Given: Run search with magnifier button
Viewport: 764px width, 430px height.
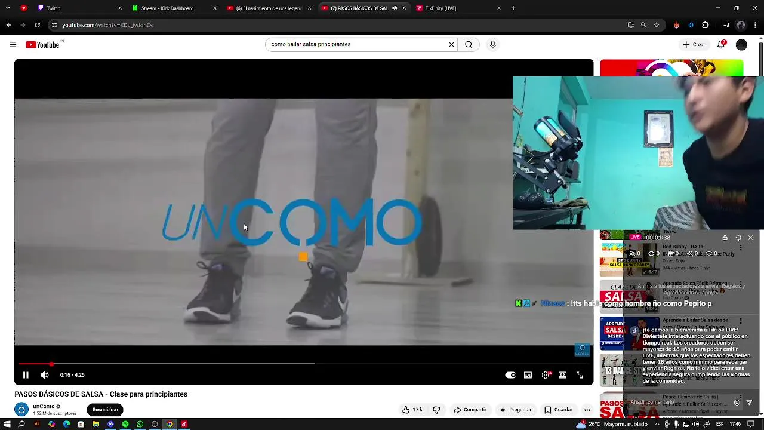Looking at the screenshot, I should tap(469, 44).
